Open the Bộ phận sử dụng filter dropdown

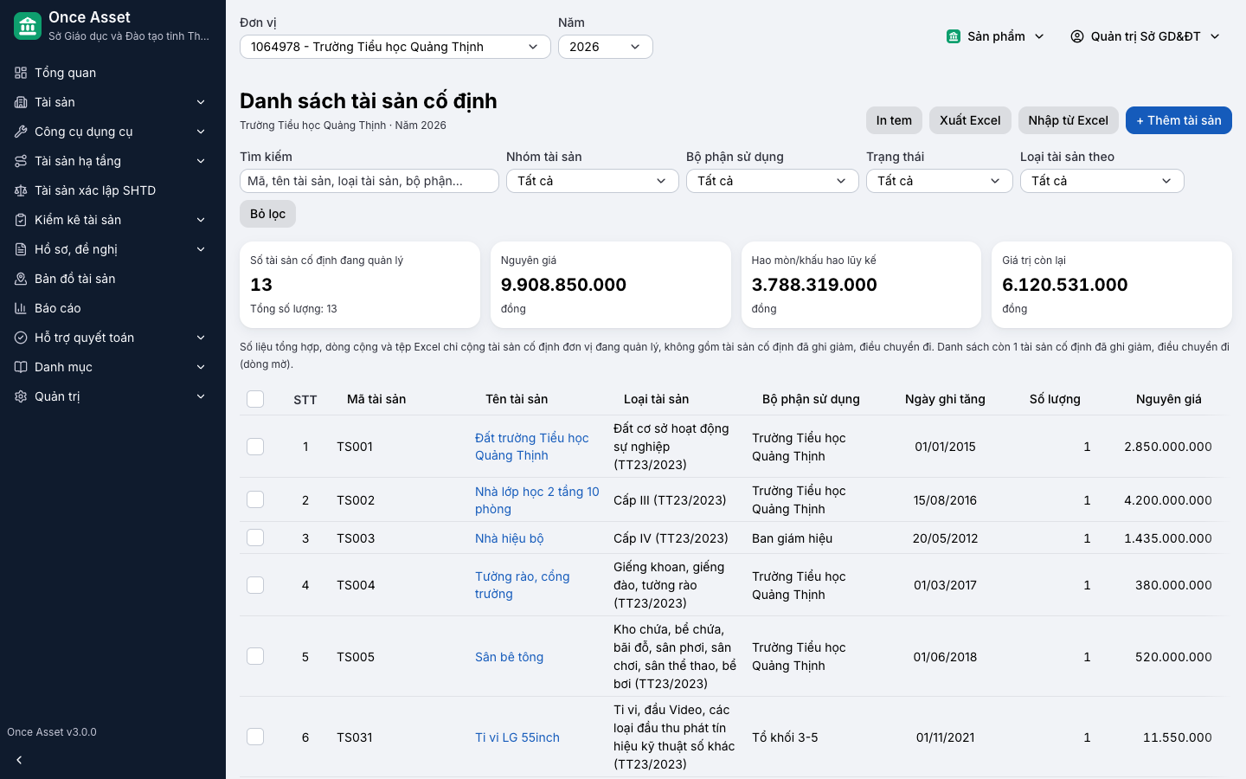pos(773,181)
